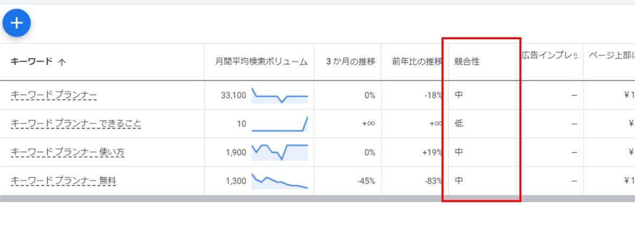Click the blue plus add button

click(x=16, y=23)
